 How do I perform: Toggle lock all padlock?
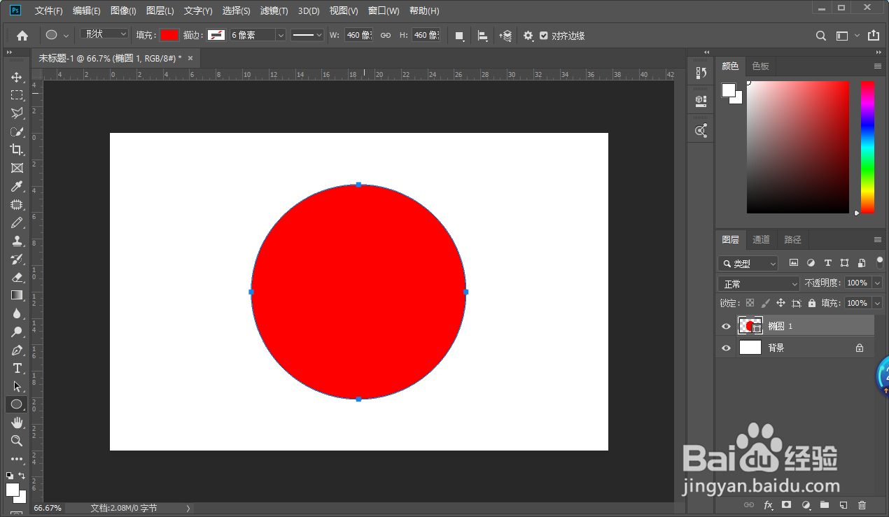[812, 303]
